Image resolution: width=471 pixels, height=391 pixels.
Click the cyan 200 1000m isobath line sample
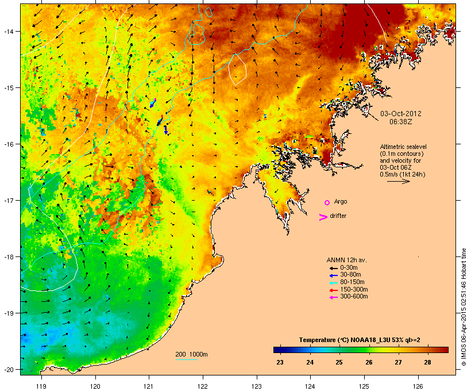tap(186, 359)
